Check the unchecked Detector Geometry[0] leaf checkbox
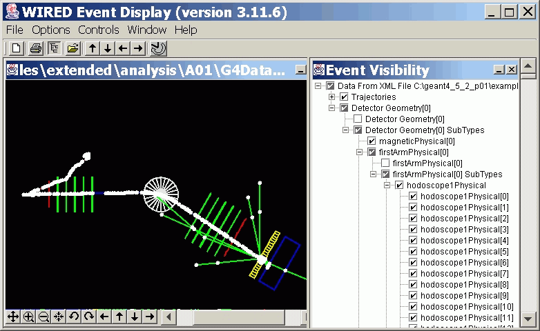The width and height of the screenshot is (540, 331). [x=358, y=119]
